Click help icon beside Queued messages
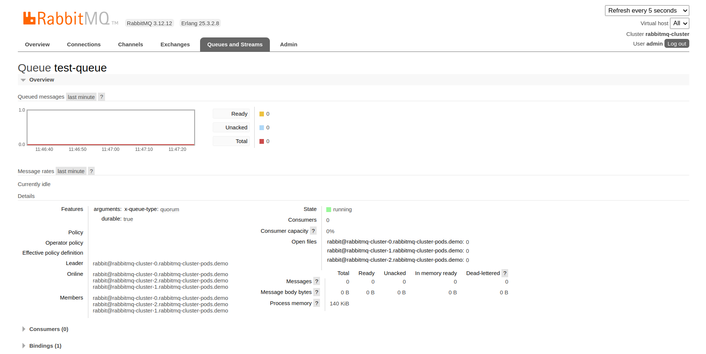Viewport: 706px width, 354px height. (101, 97)
